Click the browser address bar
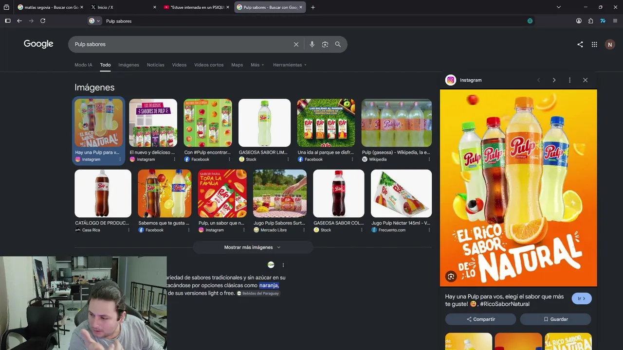This screenshot has width=623, height=350. pos(311,21)
